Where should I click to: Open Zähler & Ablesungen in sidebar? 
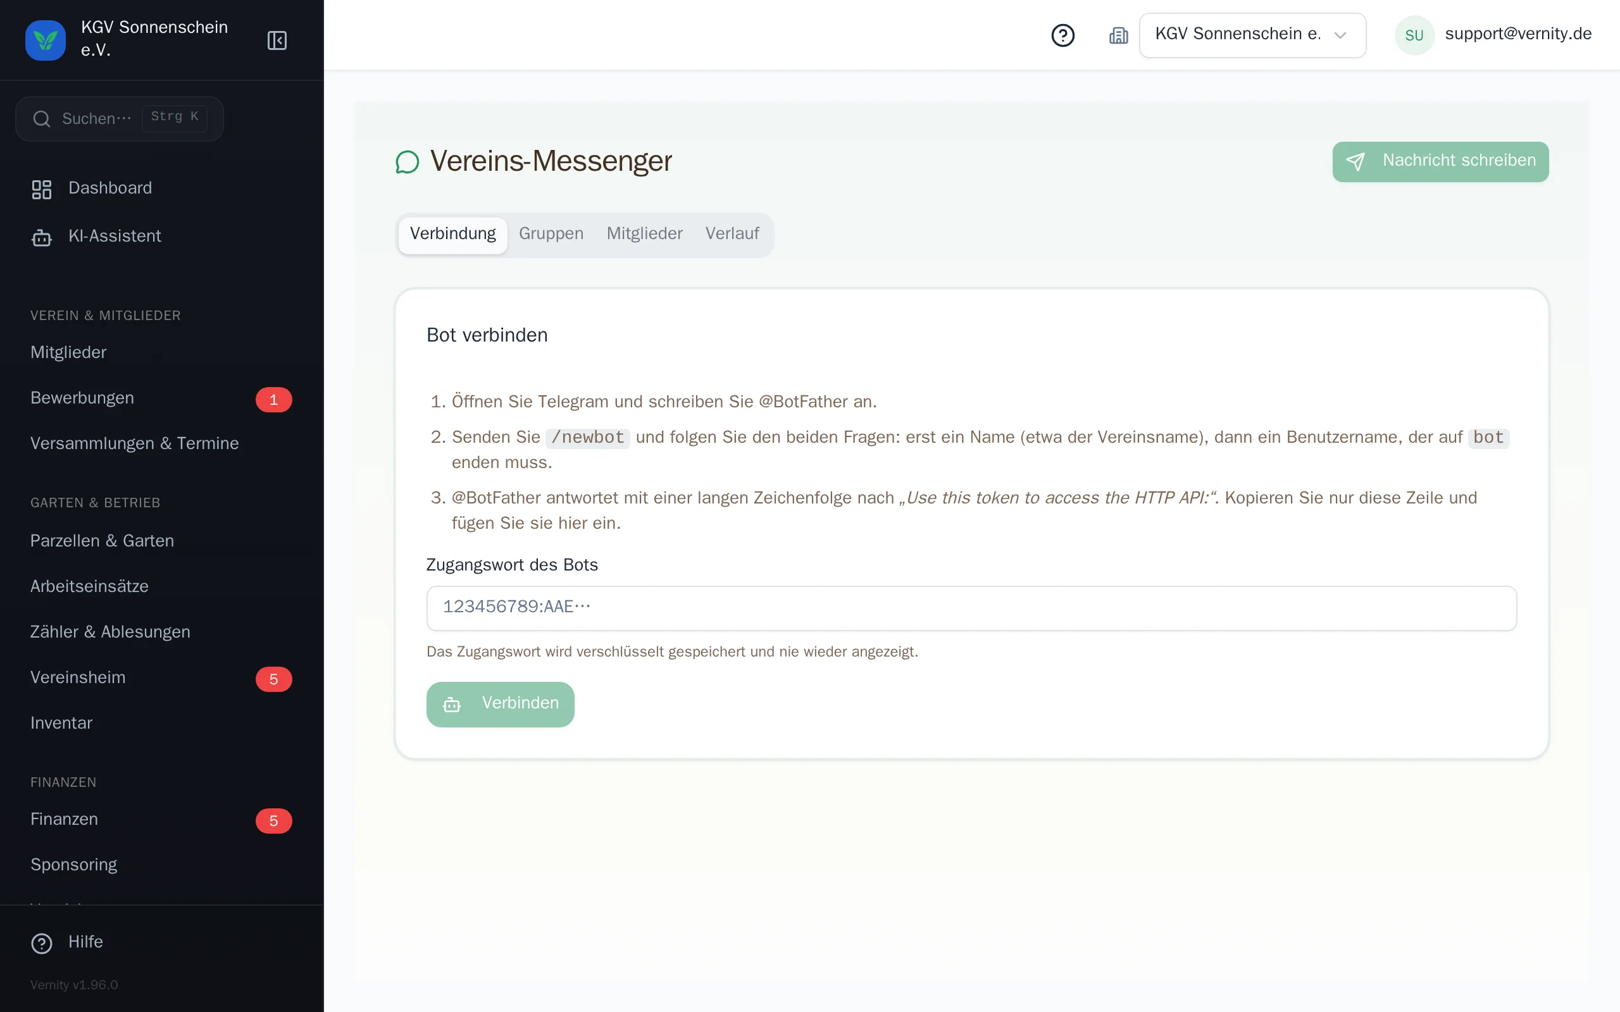click(x=161, y=632)
